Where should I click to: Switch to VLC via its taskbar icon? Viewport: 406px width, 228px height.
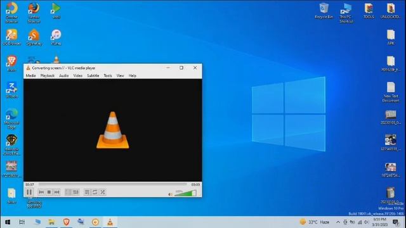point(110,222)
